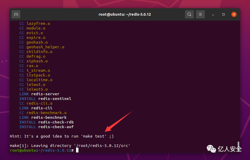Click the 'INSTALL redis-check-aof' line
The image size is (250, 160).
click(x=46, y=127)
